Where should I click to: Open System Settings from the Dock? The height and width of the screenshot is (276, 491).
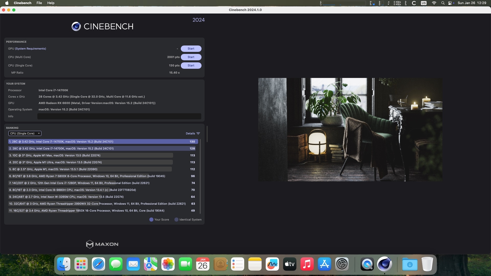pos(342,264)
